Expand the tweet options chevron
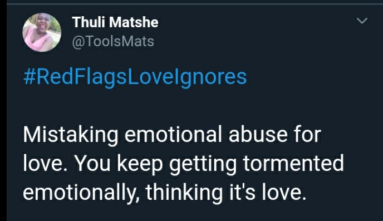Viewport: 383px width, 221px height. [x=362, y=21]
